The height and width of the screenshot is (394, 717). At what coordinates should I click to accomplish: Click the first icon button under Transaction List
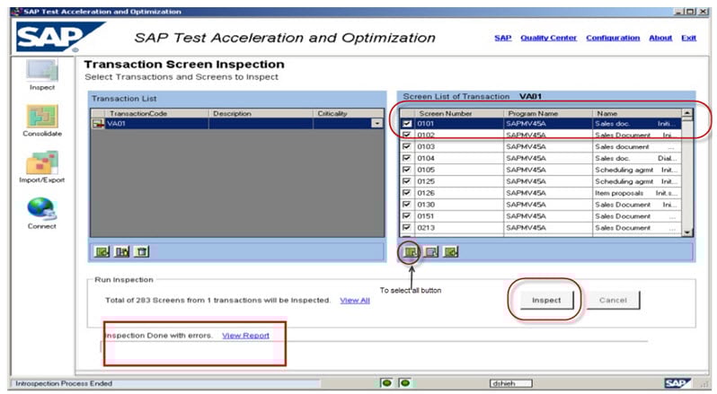pyautogui.click(x=103, y=251)
